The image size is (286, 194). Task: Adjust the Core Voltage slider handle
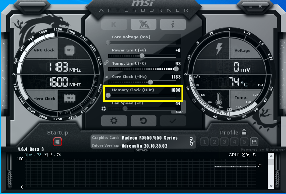[108, 43]
